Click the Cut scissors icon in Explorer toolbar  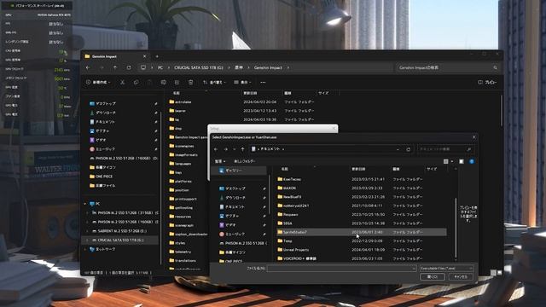pyautogui.click(x=122, y=83)
